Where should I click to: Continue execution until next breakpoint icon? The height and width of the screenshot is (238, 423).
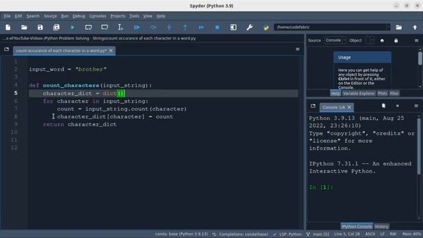pyautogui.click(x=201, y=27)
